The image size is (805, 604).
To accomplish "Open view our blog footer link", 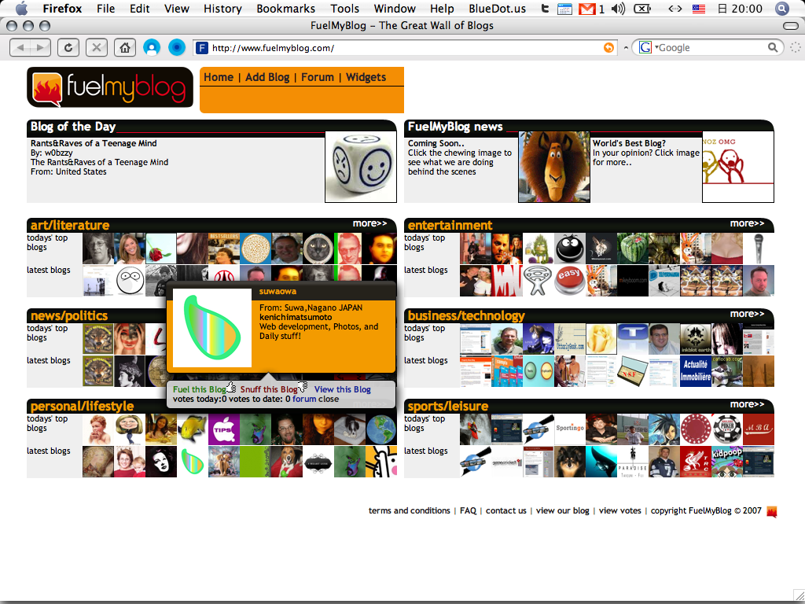I will (562, 510).
